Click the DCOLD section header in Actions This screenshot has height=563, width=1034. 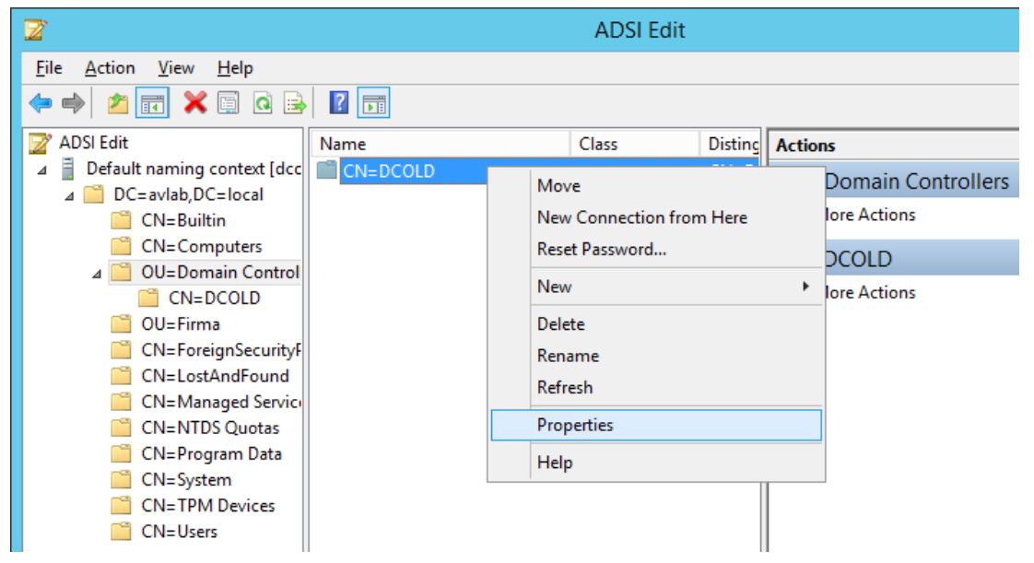click(x=922, y=258)
